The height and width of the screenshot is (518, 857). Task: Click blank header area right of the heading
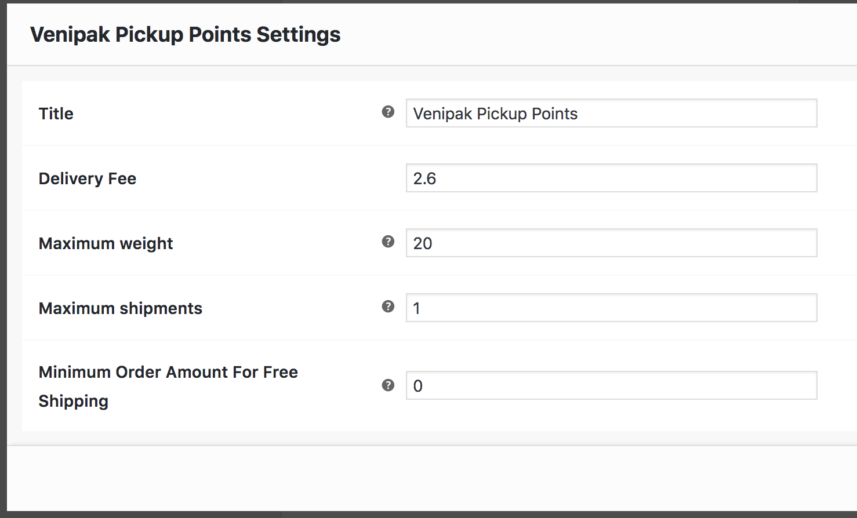pos(580,35)
